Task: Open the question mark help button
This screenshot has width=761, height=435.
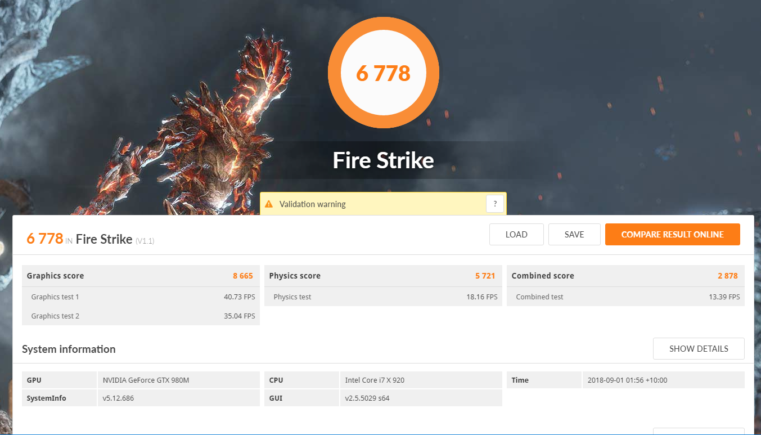Action: point(495,204)
